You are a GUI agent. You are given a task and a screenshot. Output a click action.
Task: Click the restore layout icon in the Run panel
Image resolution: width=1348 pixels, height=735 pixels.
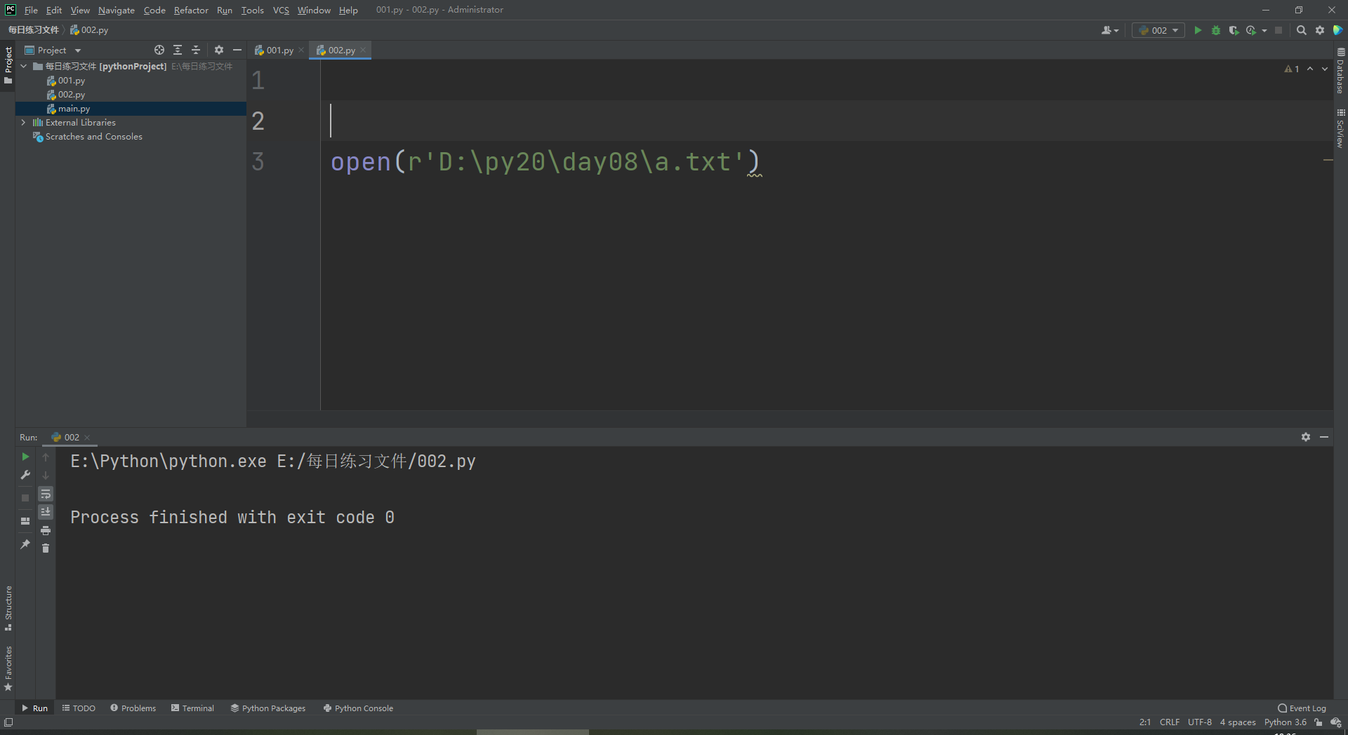[x=25, y=521]
